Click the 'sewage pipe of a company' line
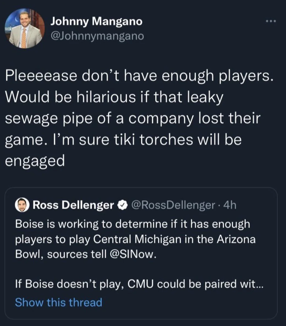 click(x=133, y=119)
